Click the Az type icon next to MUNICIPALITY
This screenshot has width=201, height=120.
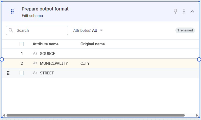click(35, 63)
